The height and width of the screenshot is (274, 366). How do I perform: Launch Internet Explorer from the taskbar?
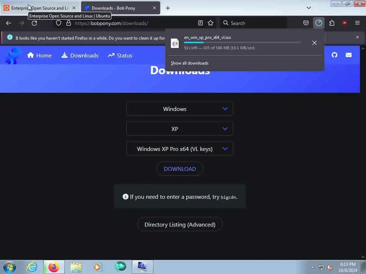click(32, 267)
